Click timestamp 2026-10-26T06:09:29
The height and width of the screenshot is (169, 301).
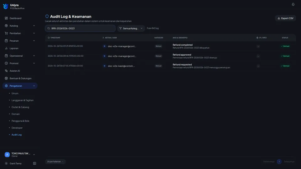[x=65, y=46]
